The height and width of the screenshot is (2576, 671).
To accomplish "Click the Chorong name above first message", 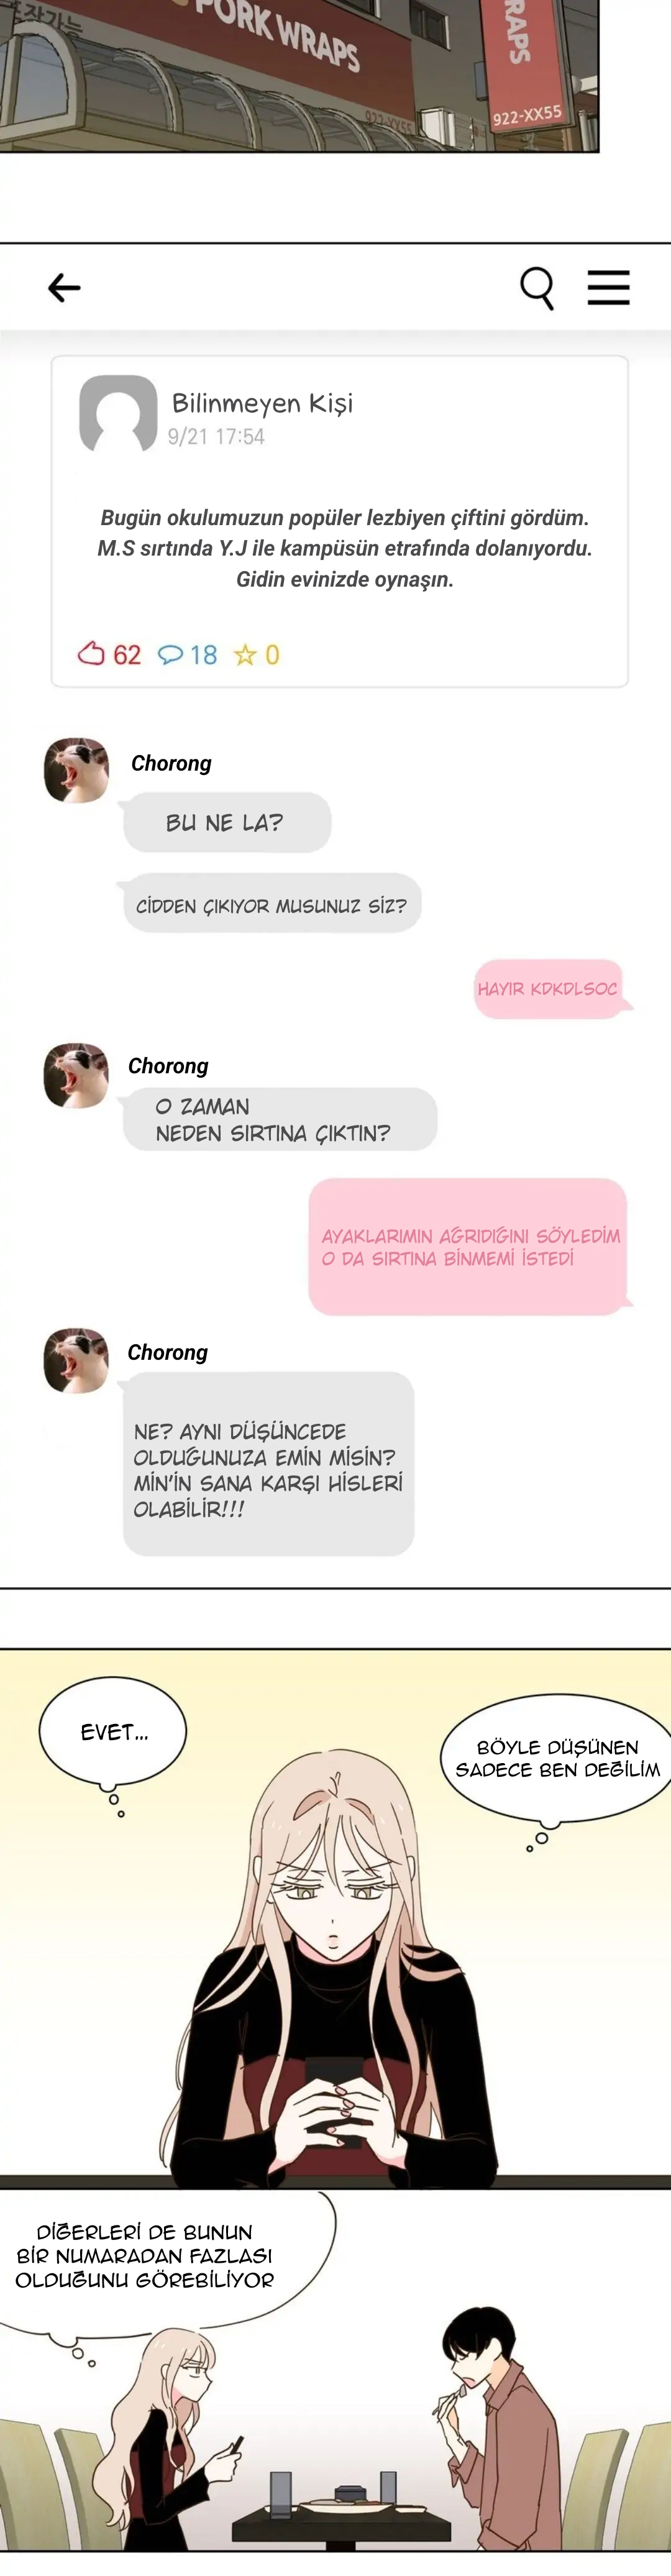I will [x=172, y=763].
